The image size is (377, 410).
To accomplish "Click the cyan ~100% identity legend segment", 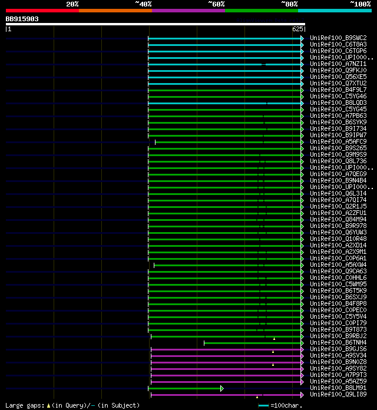I will pos(335,11).
